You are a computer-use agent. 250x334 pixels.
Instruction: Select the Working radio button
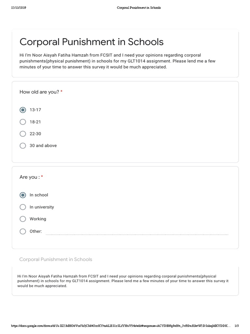[23, 219]
